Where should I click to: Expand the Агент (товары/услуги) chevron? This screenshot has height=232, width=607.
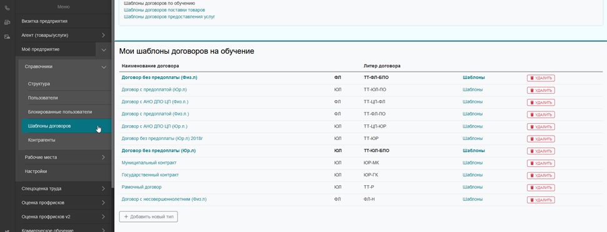tap(103, 35)
